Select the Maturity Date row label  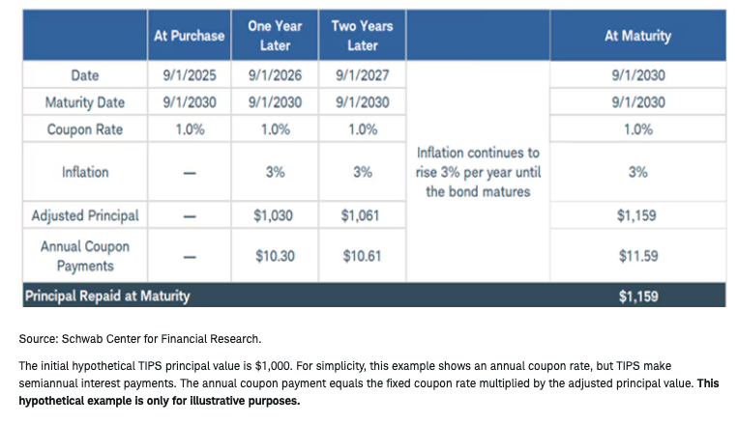pos(85,102)
